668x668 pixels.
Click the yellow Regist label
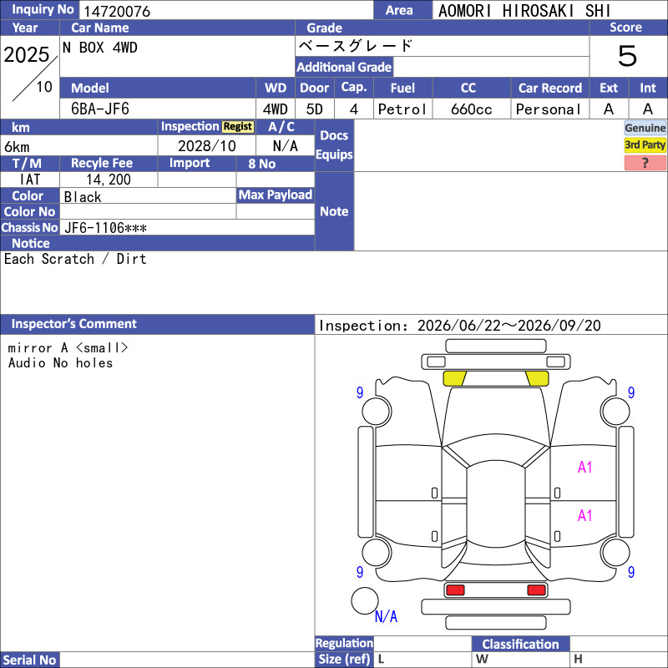click(238, 127)
